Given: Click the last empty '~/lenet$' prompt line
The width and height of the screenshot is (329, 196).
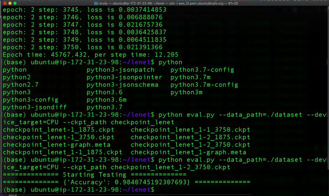Looking at the screenshot, I should [79, 190].
